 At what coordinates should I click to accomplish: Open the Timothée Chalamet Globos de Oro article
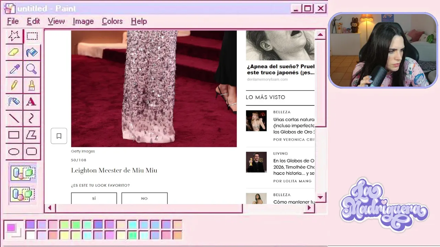[294, 167]
